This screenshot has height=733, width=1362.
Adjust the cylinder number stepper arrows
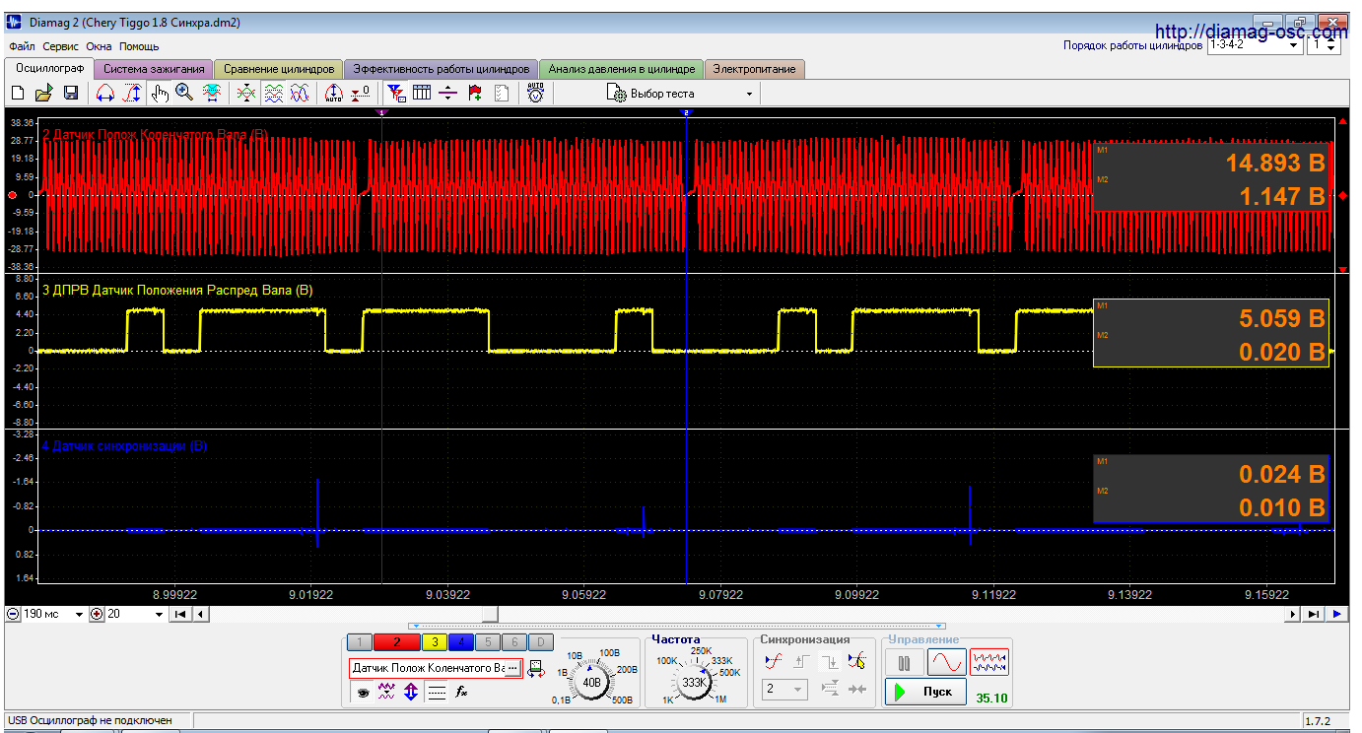click(1331, 45)
